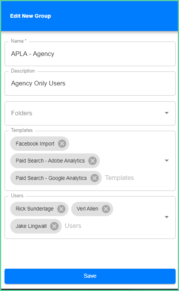The height and width of the screenshot is (291, 179).
Task: Select the Rick Sunderlage chip label
Action: tap(34, 209)
